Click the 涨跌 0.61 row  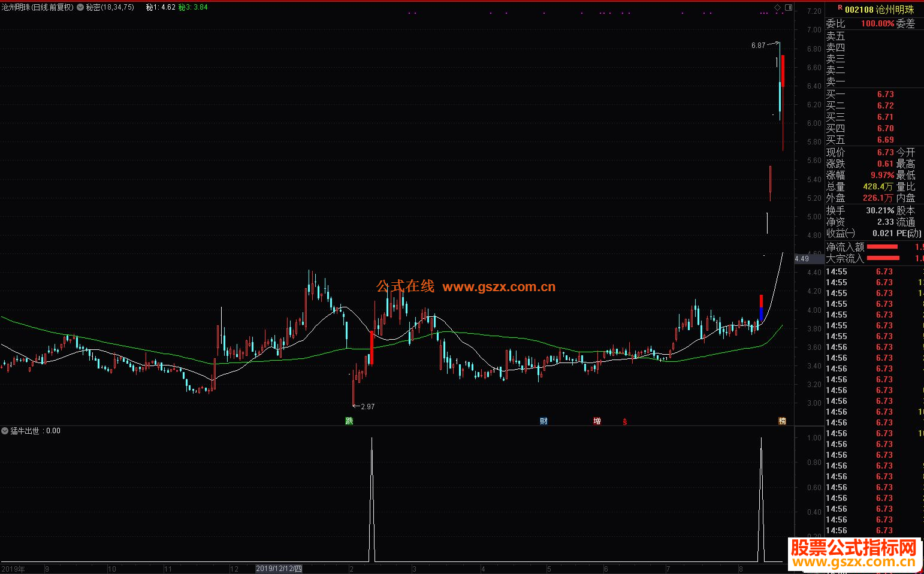(x=860, y=164)
